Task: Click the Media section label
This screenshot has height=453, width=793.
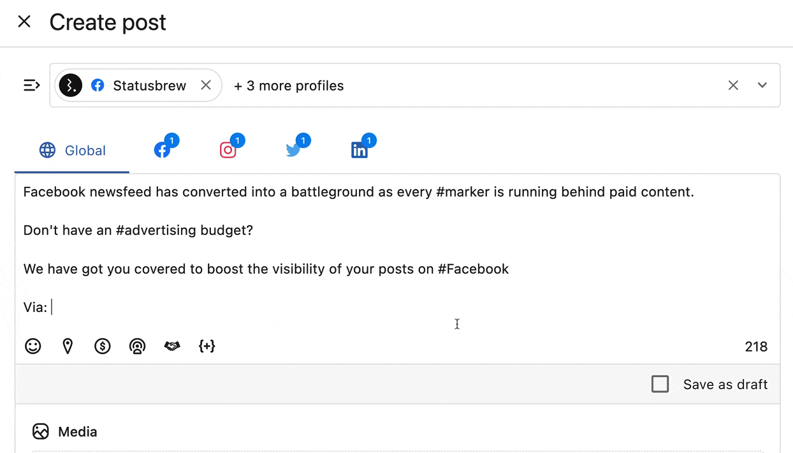Action: pos(78,432)
